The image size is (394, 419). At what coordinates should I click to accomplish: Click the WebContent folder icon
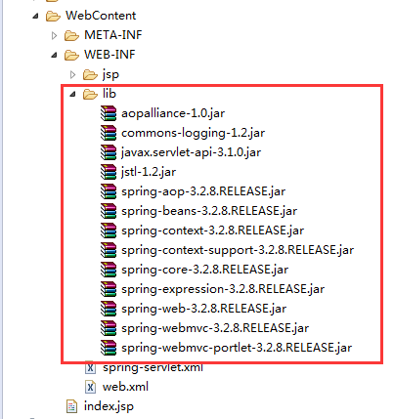pos(53,16)
